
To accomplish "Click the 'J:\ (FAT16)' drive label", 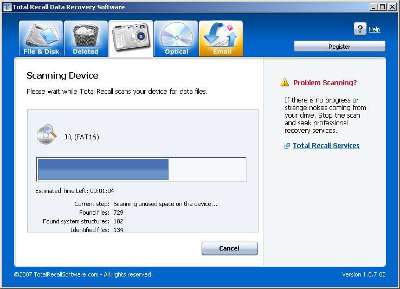I will (x=81, y=137).
